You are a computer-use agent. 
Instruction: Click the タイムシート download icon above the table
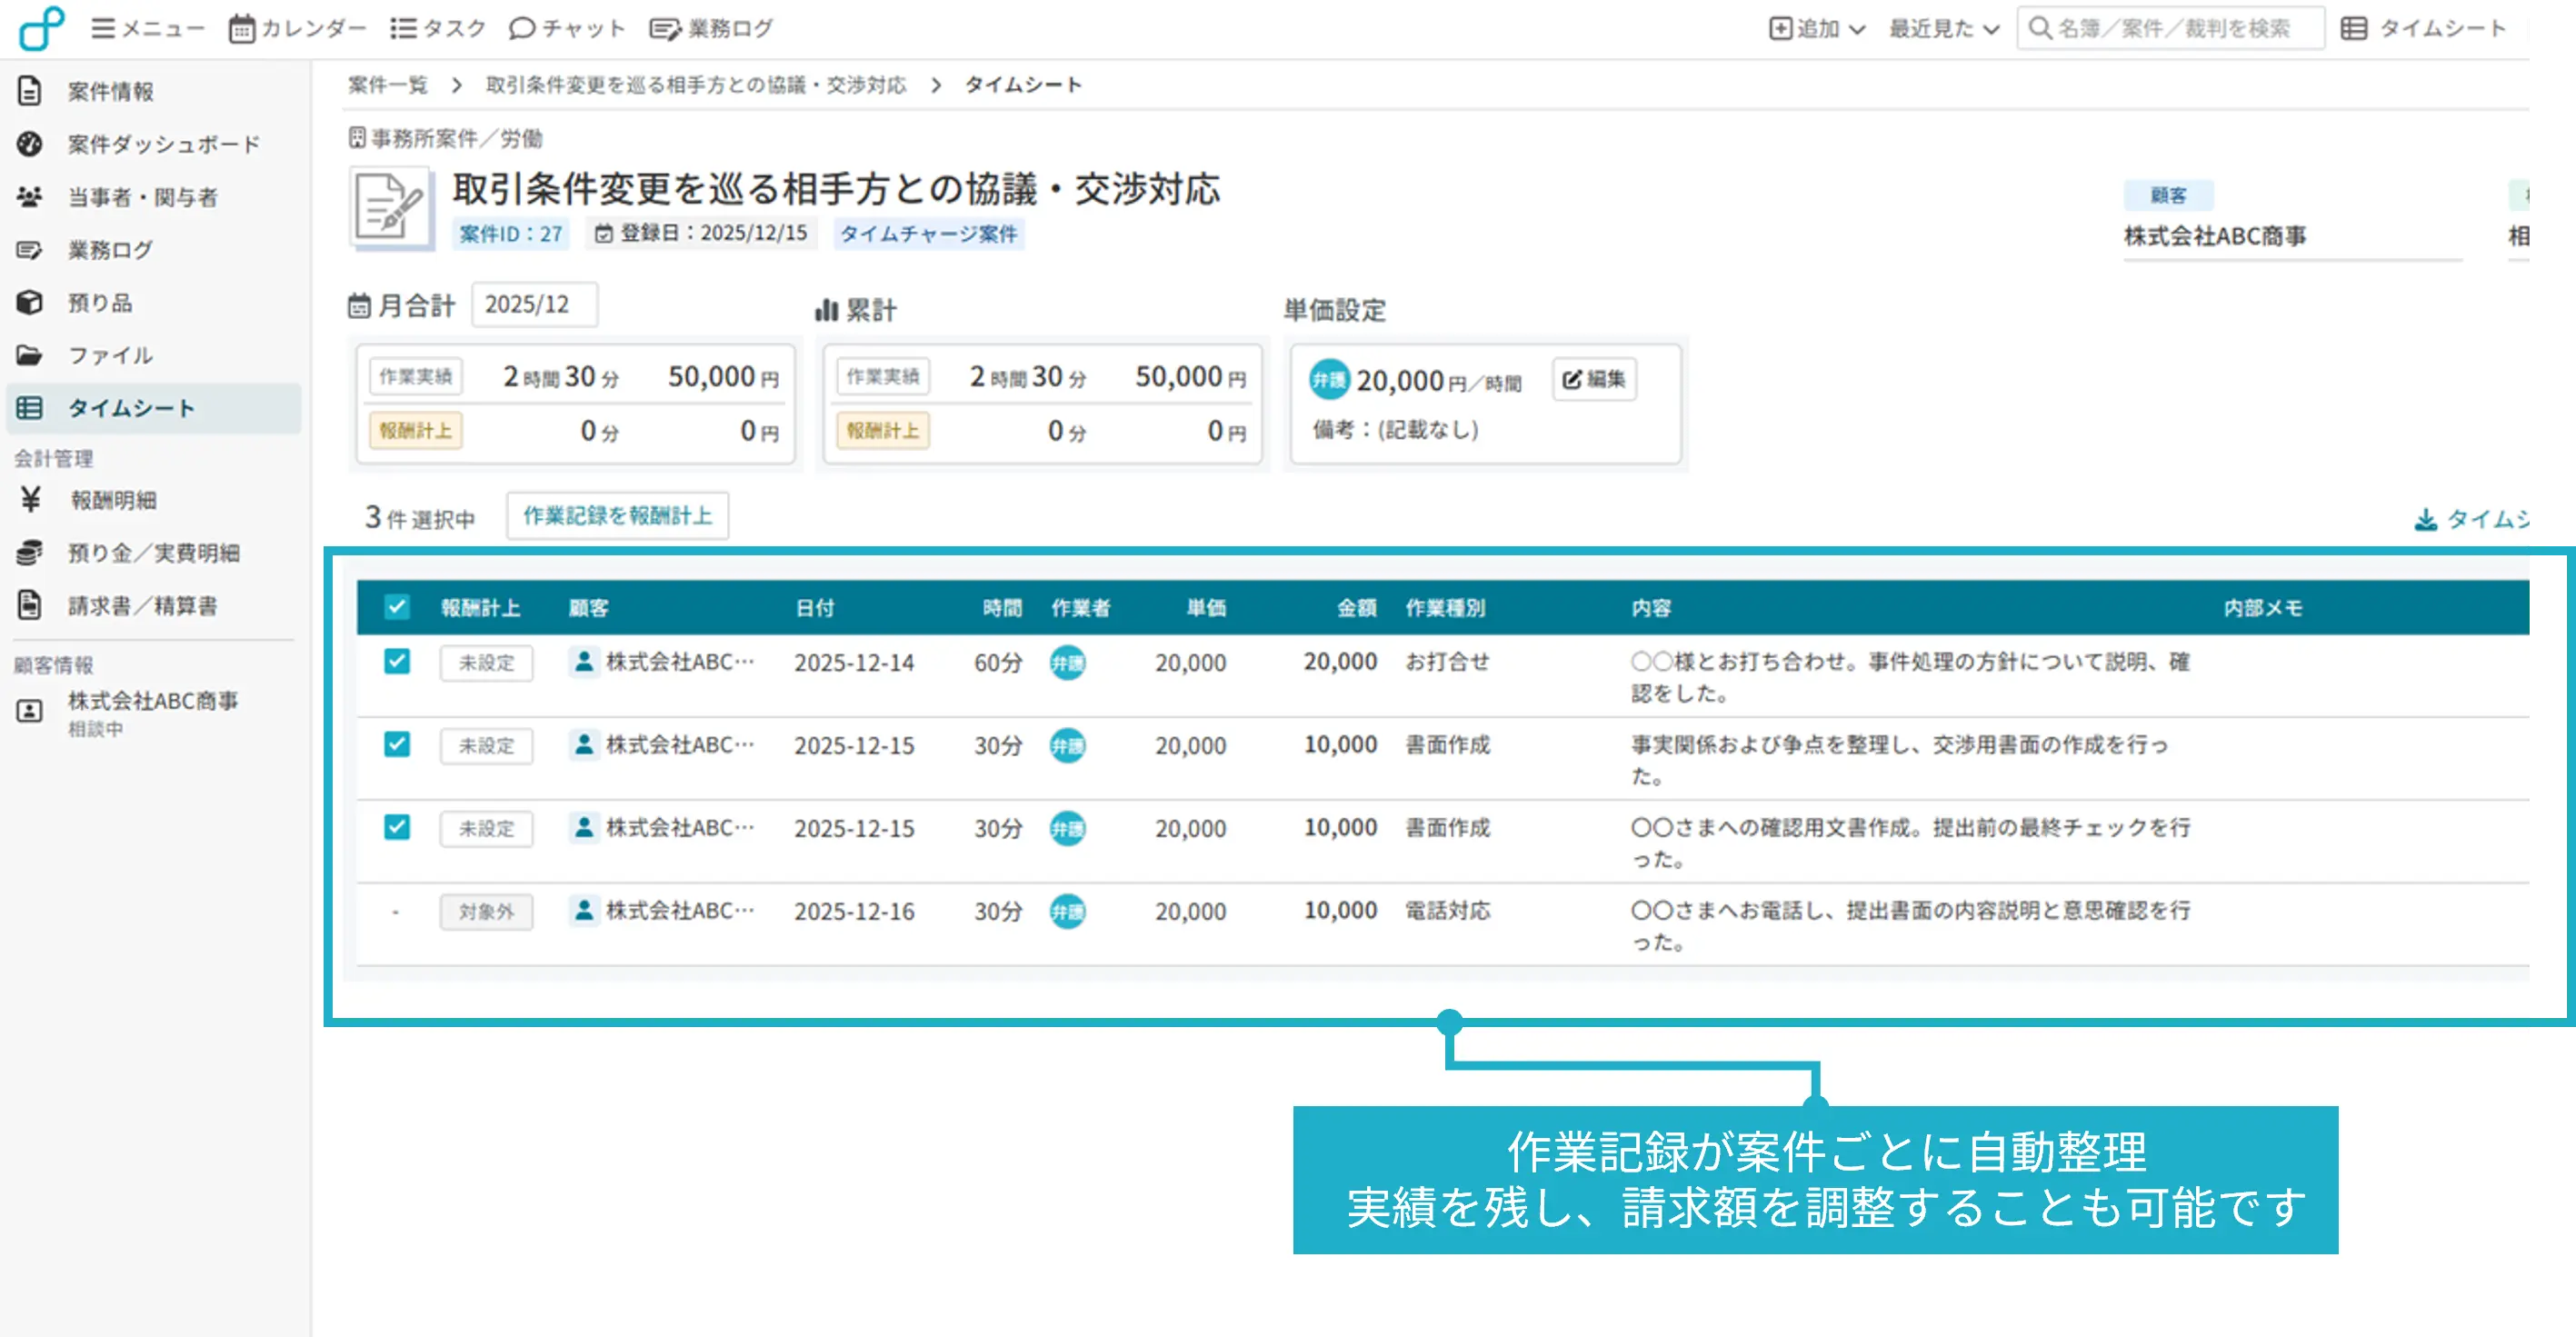2425,519
